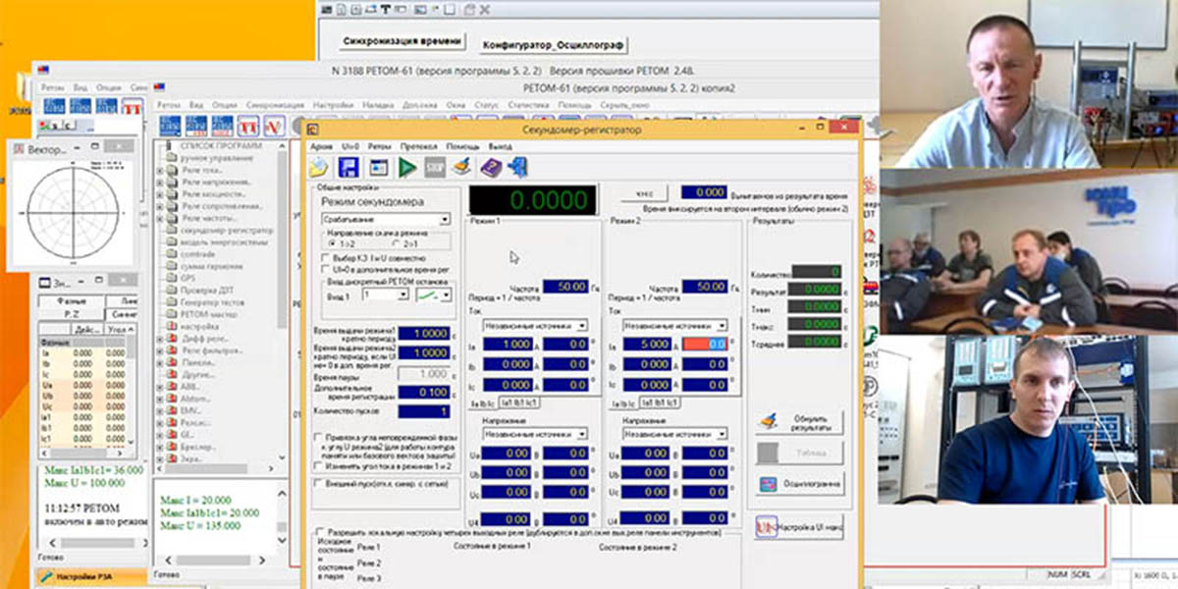The width and height of the screenshot is (1178, 589).
Task: Click the Конфигуратор_Осциллограф button
Action: (x=555, y=44)
